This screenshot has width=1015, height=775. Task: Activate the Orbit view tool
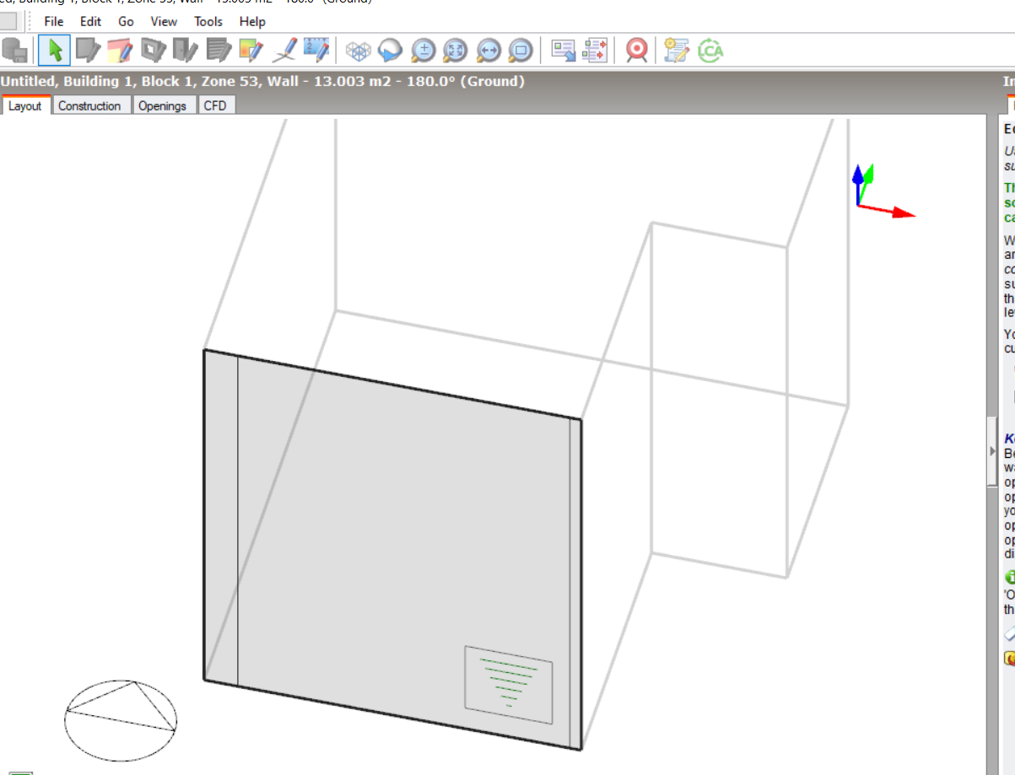390,51
